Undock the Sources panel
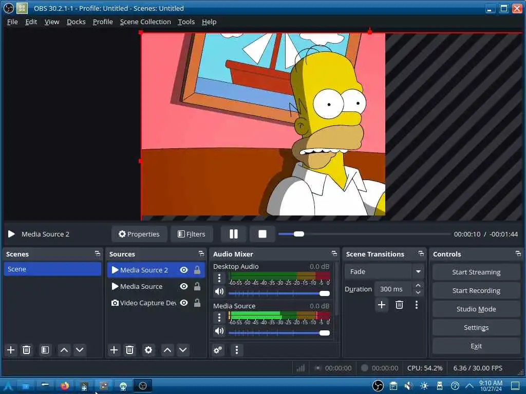Viewport: 526px width, 394px height. coord(201,254)
